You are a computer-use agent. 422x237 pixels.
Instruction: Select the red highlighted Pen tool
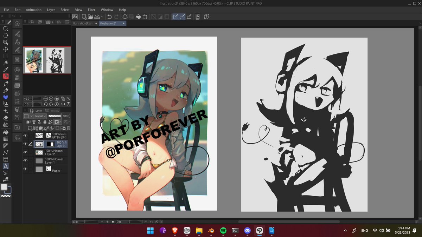tap(6, 76)
